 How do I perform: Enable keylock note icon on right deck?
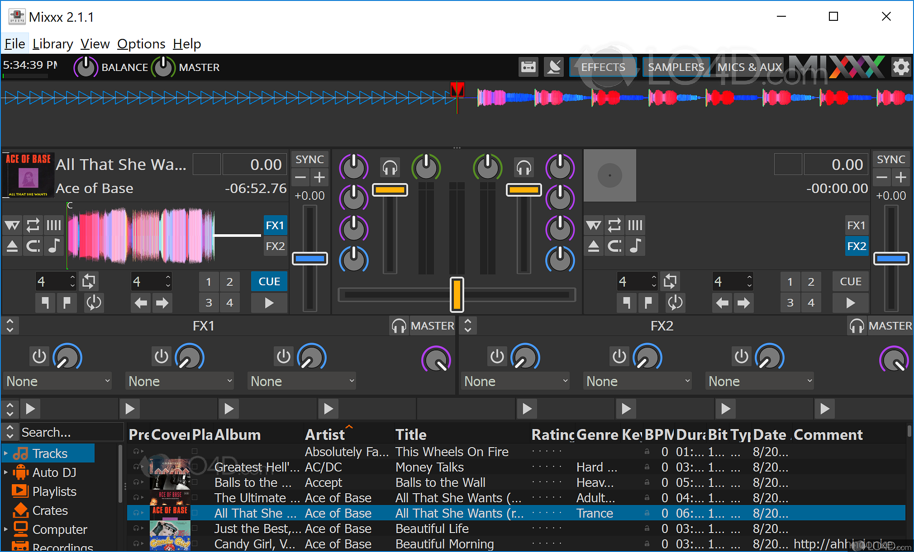(636, 246)
